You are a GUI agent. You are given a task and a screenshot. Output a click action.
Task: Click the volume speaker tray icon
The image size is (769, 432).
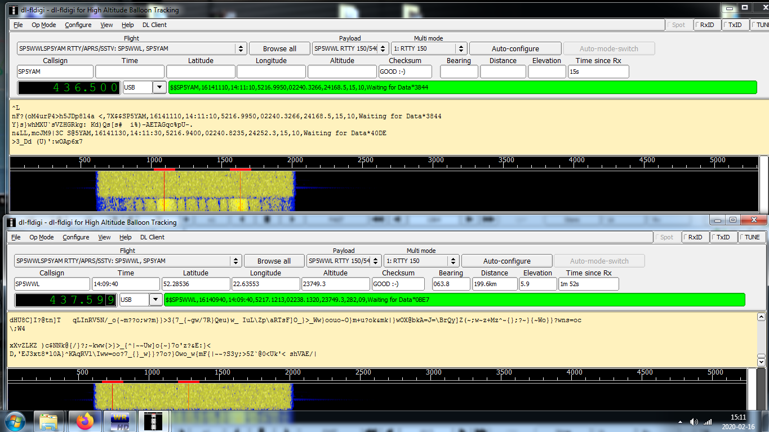(694, 422)
